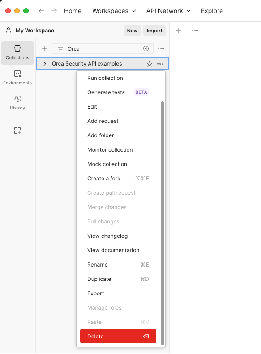Open the History sidebar tab
Image resolution: width=261 pixels, height=354 pixels.
(x=17, y=102)
